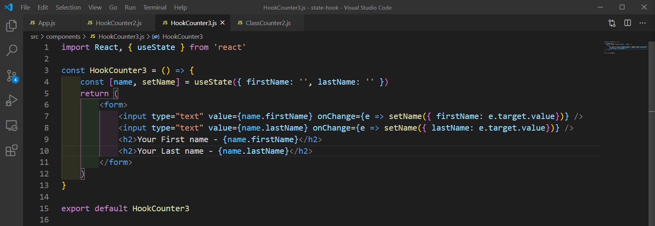Image resolution: width=655 pixels, height=226 pixels.
Task: Click 'export default HookCounter3' on line 15
Action: click(x=125, y=208)
